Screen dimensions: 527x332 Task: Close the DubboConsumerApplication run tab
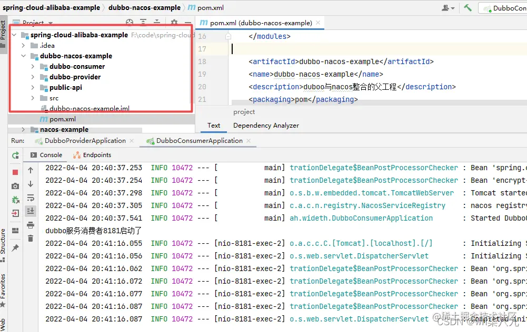coord(248,141)
